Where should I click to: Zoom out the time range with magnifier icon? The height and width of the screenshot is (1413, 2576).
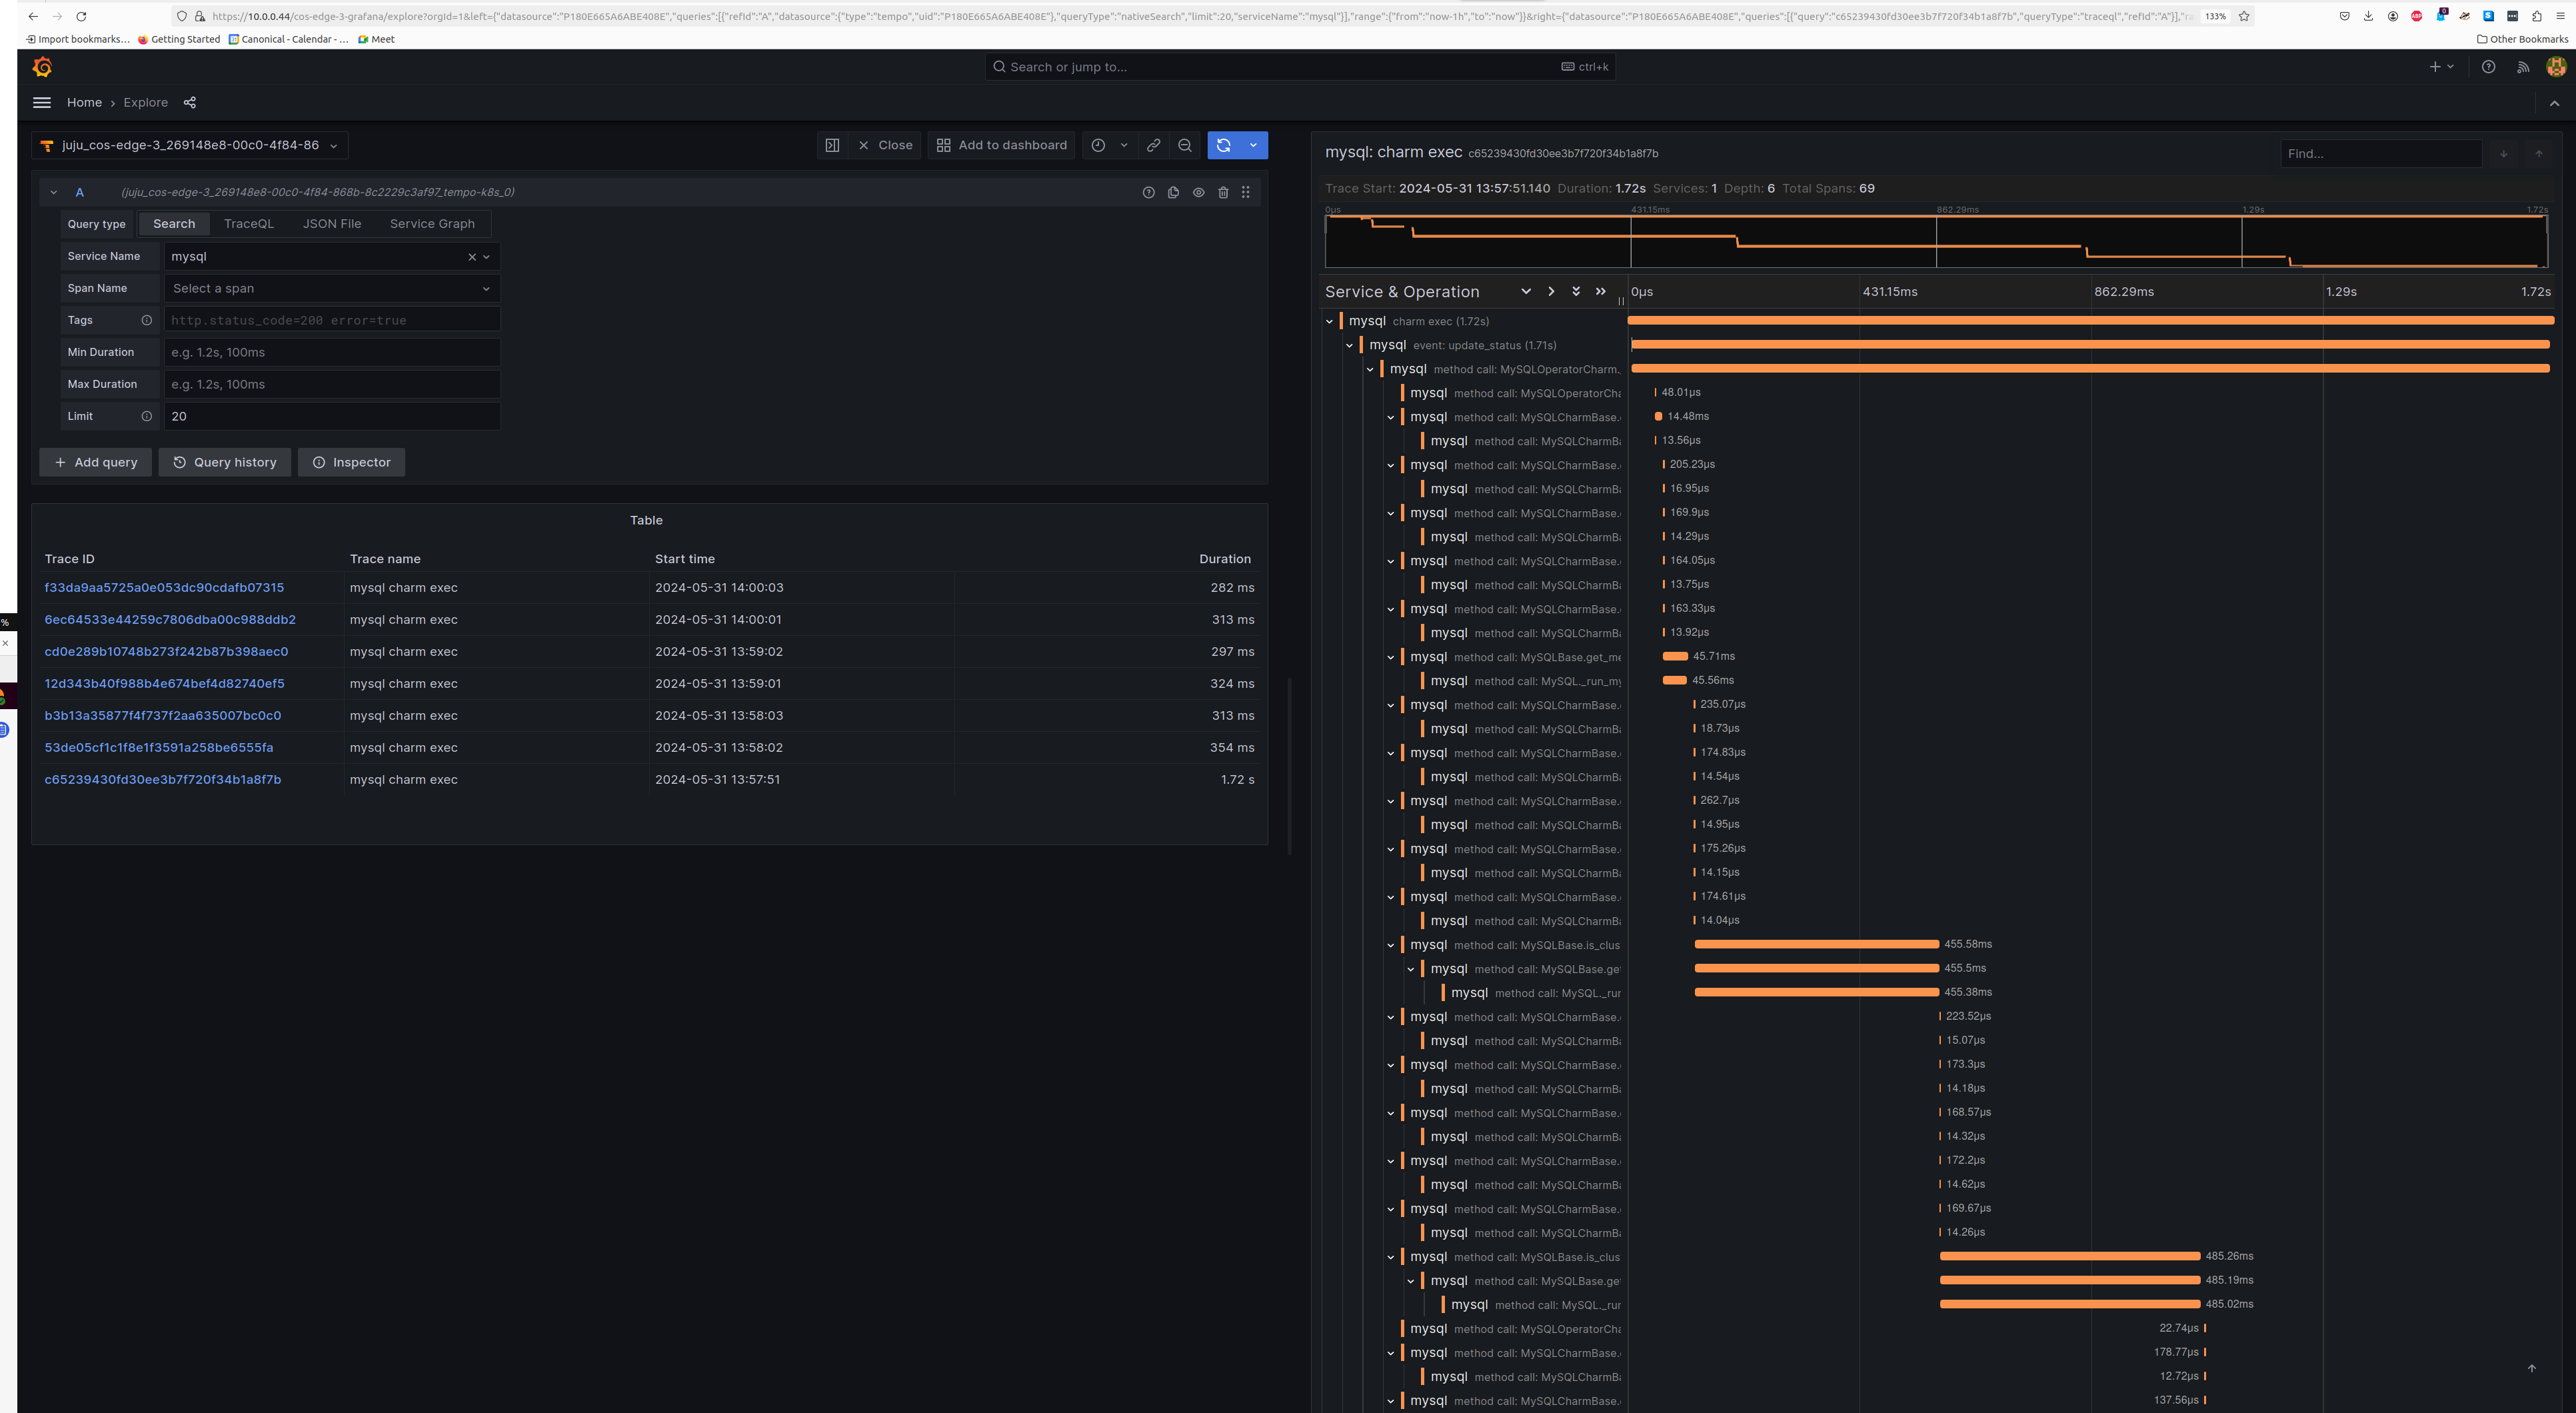click(x=1185, y=145)
